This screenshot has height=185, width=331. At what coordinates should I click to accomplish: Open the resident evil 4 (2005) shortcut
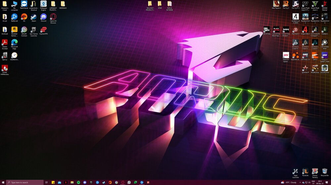pyautogui.click(x=296, y=18)
